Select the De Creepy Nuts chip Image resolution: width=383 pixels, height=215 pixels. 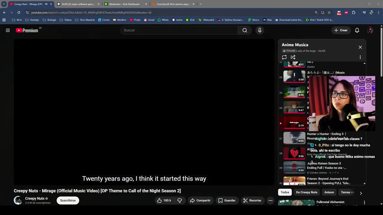(307, 192)
